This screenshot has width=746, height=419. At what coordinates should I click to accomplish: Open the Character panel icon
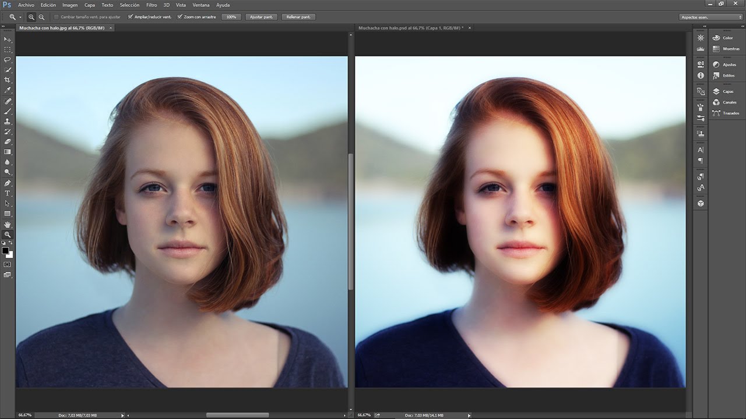(701, 150)
